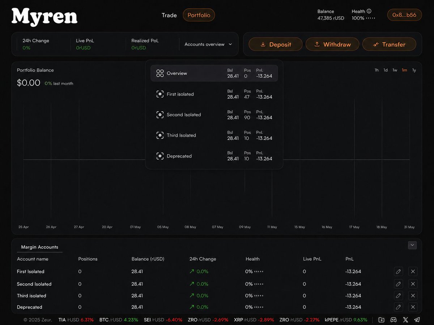Click the Balance 47,385 rUSD value
Screen dimensions: 434x325
(x=331, y=18)
